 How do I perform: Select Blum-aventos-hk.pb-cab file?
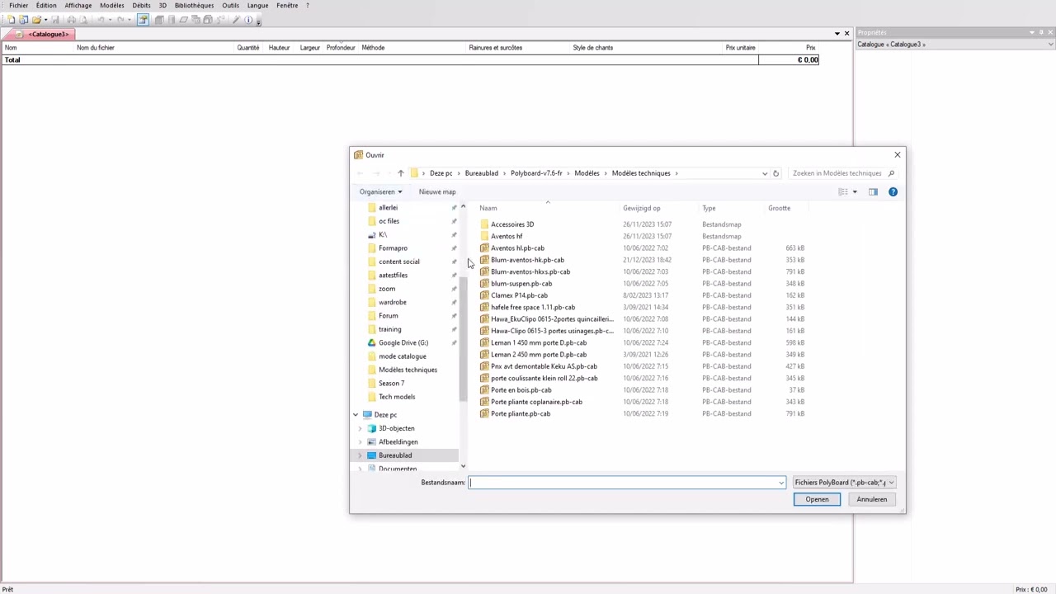527,260
